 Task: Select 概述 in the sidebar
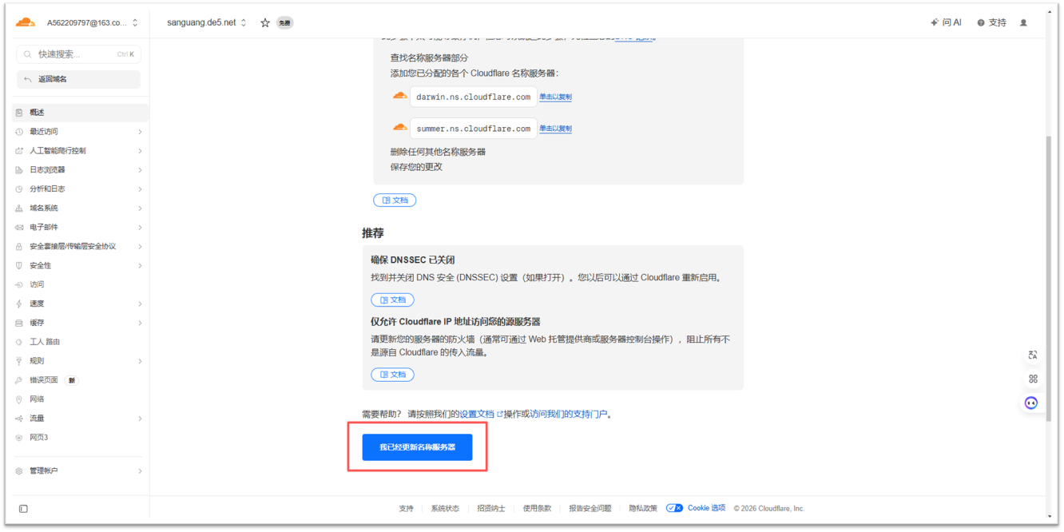(x=80, y=113)
